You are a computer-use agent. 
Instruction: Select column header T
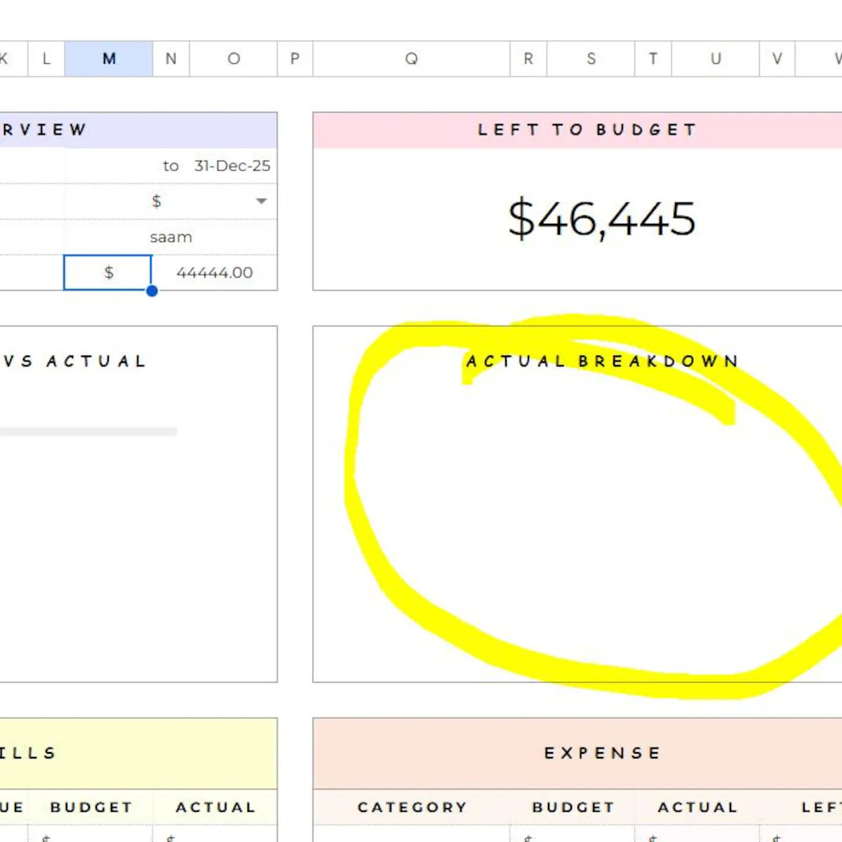tap(653, 59)
